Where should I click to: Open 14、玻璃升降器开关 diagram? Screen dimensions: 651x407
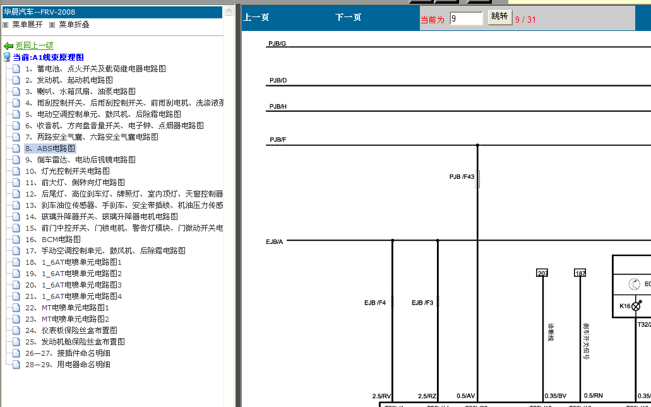click(101, 217)
